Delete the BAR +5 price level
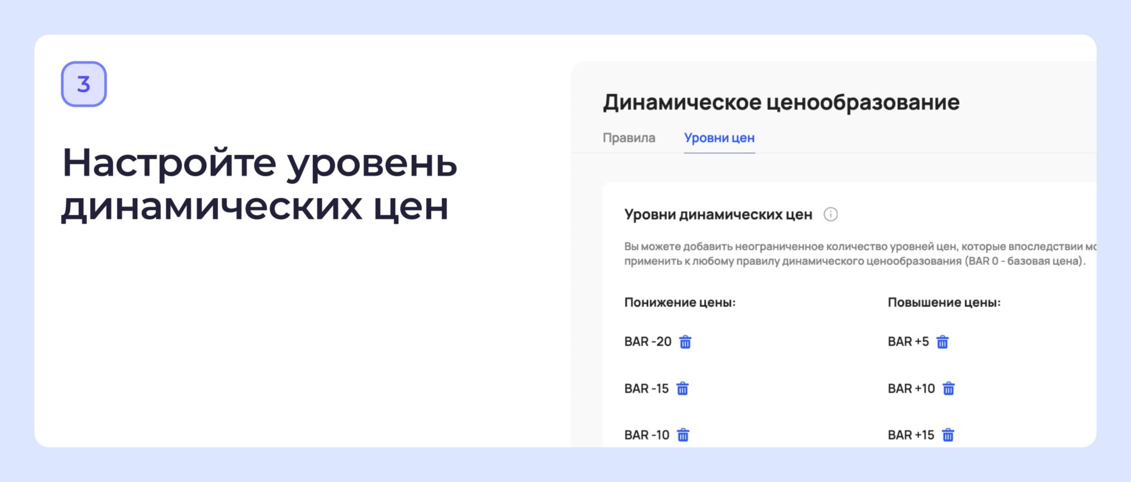1131x482 pixels. click(943, 342)
